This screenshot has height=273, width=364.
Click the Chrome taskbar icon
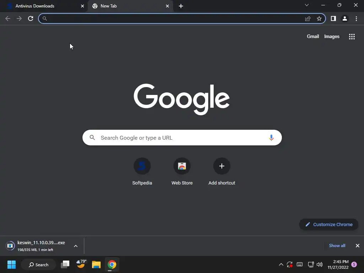(112, 264)
